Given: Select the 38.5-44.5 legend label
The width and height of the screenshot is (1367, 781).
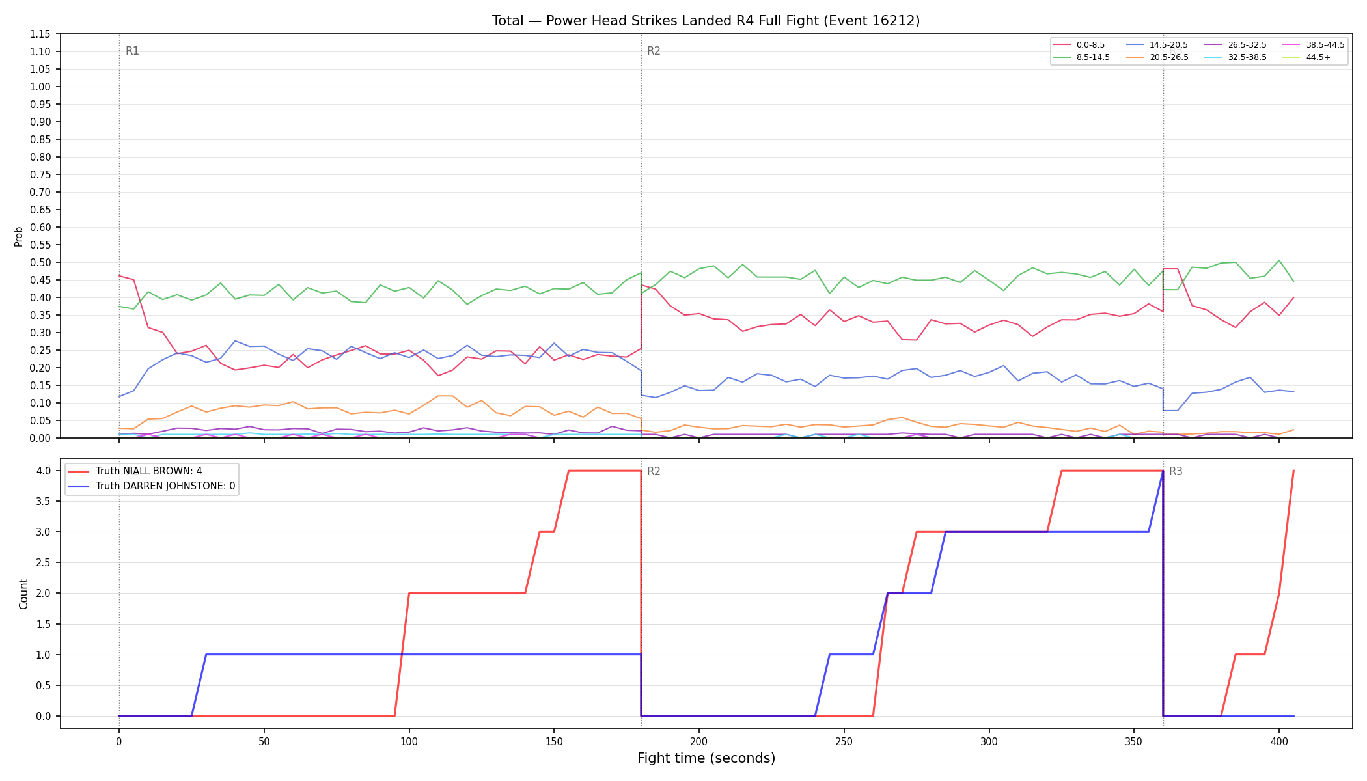Looking at the screenshot, I should tap(1325, 45).
